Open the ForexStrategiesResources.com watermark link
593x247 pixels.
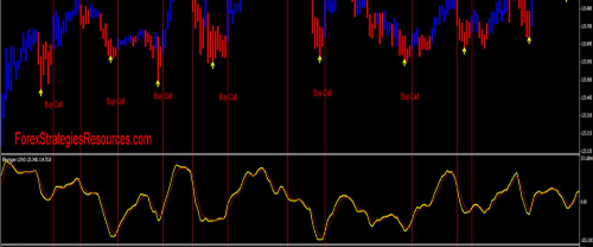(83, 139)
